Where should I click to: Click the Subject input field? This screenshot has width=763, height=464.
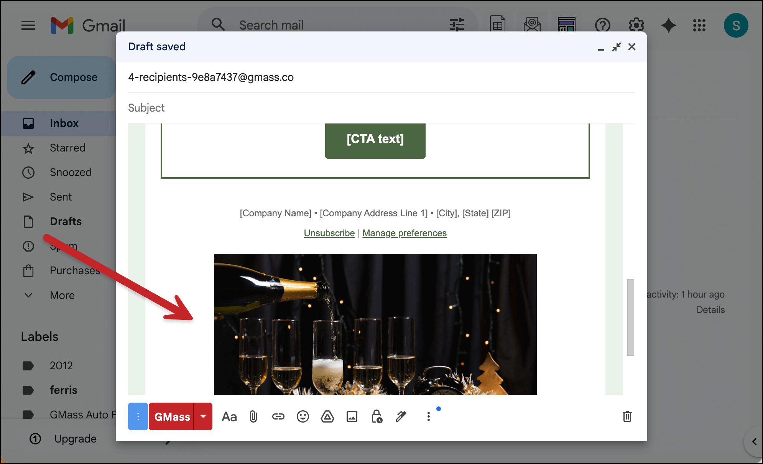(380, 108)
